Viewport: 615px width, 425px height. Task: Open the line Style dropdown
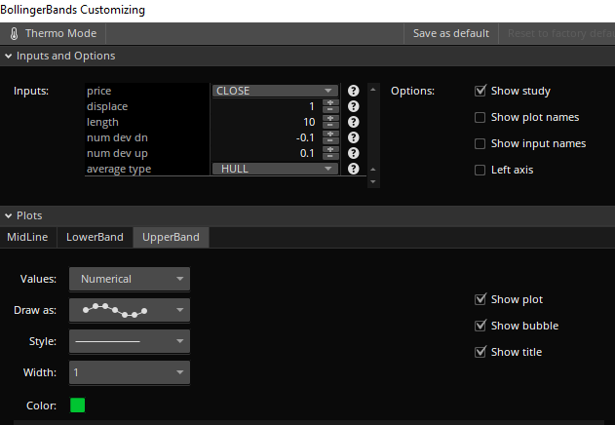pyautogui.click(x=130, y=341)
